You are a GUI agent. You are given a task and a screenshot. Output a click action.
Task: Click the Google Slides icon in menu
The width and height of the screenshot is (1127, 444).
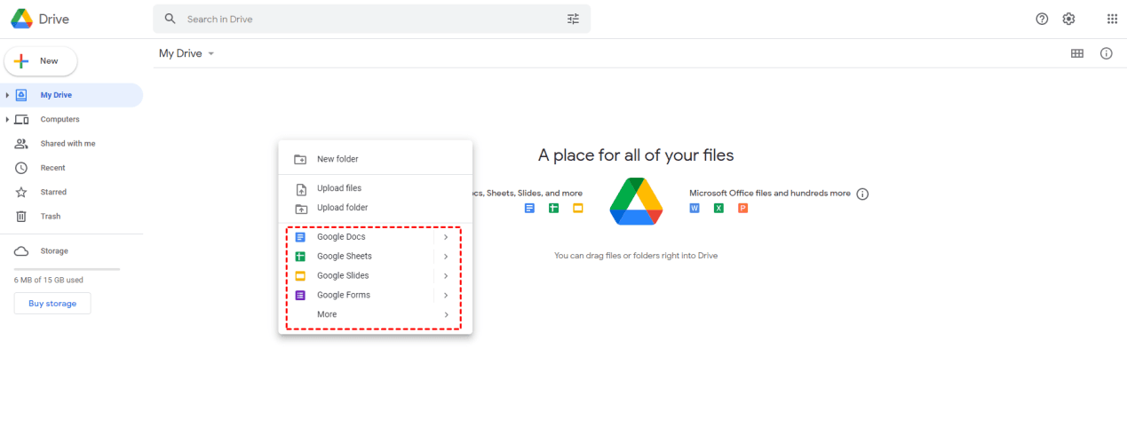pyautogui.click(x=300, y=276)
